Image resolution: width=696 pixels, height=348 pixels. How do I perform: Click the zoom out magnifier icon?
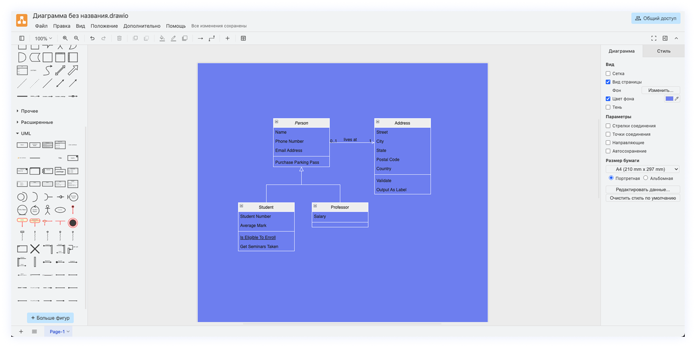(76, 38)
